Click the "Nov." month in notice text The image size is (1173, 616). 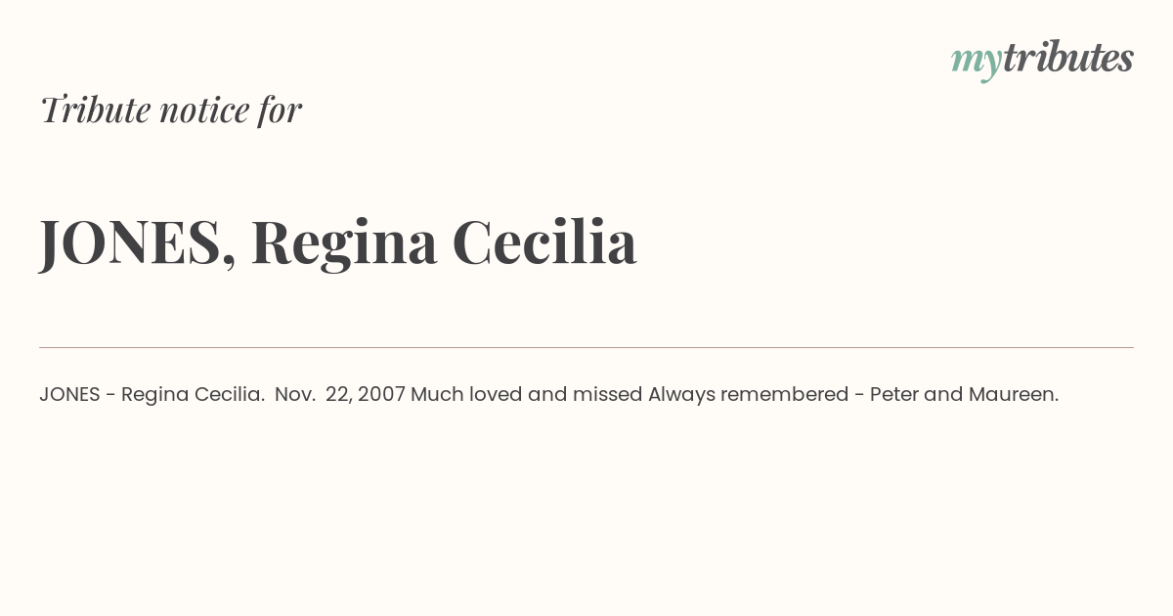[295, 394]
